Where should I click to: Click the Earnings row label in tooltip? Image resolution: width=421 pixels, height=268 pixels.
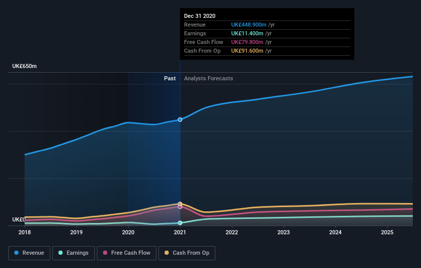click(195, 33)
